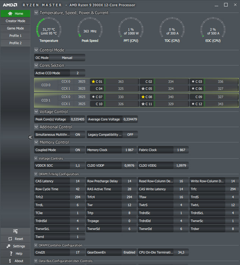Click the dot marker on core C 03
The height and width of the screenshot is (265, 240).
point(193,81)
